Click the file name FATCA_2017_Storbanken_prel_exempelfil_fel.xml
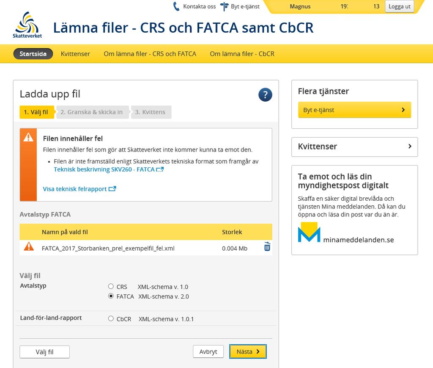The image size is (433, 368). tap(108, 248)
